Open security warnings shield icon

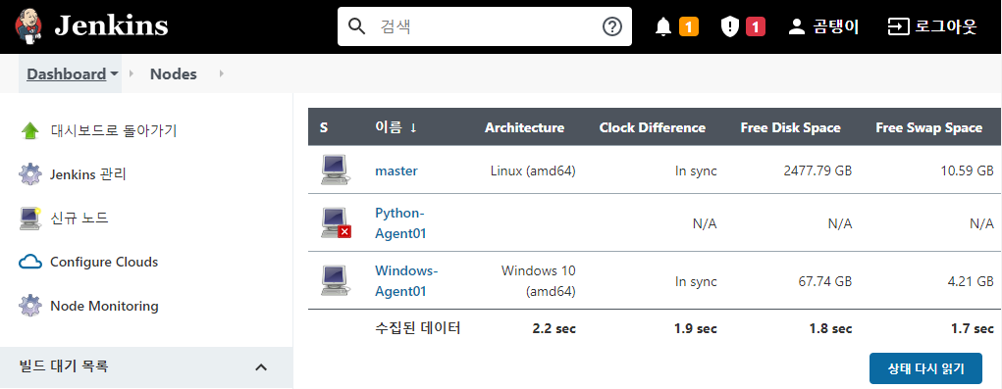[x=730, y=26]
